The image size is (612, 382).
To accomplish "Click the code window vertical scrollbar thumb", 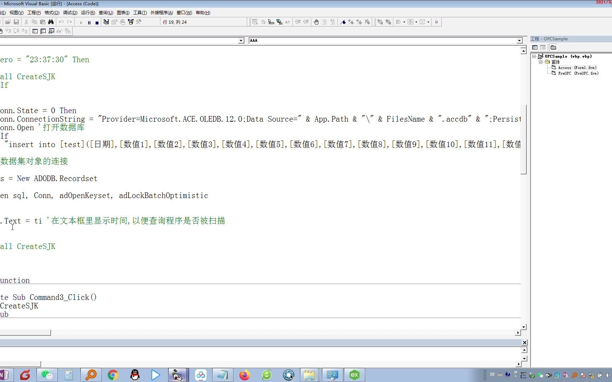I will pos(524,139).
